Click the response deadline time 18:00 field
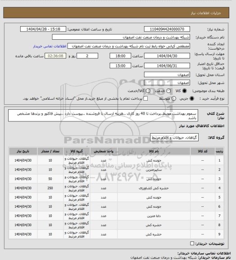236x260 pixels. tap(120, 56)
